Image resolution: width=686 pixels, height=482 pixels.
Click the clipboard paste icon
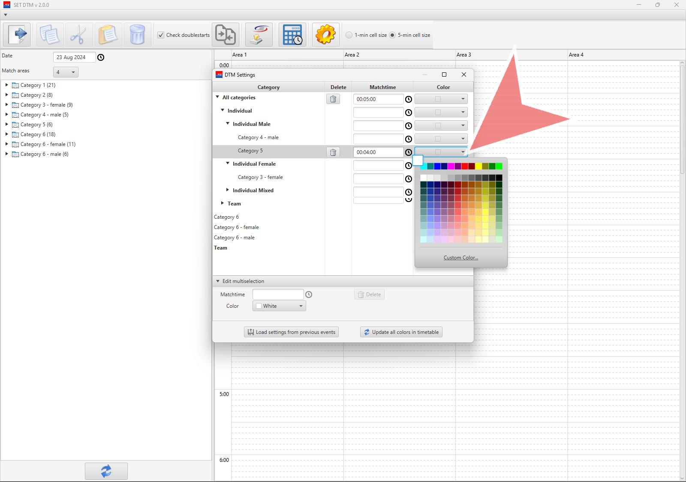tap(108, 35)
